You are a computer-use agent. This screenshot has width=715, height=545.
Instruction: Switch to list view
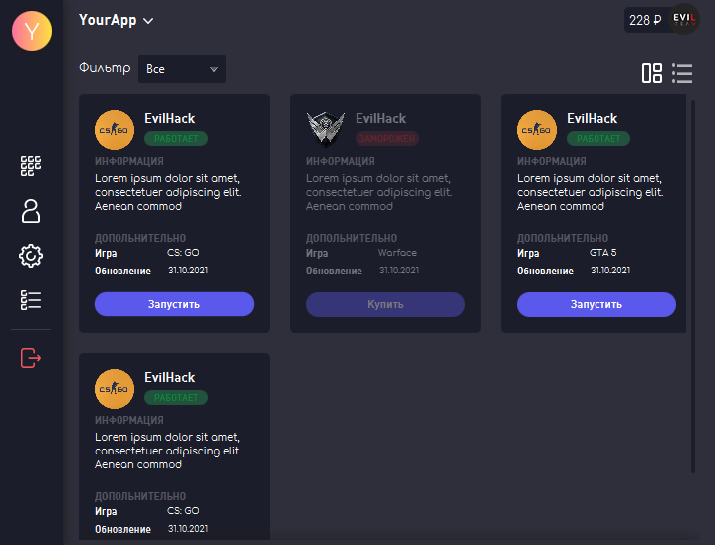682,73
